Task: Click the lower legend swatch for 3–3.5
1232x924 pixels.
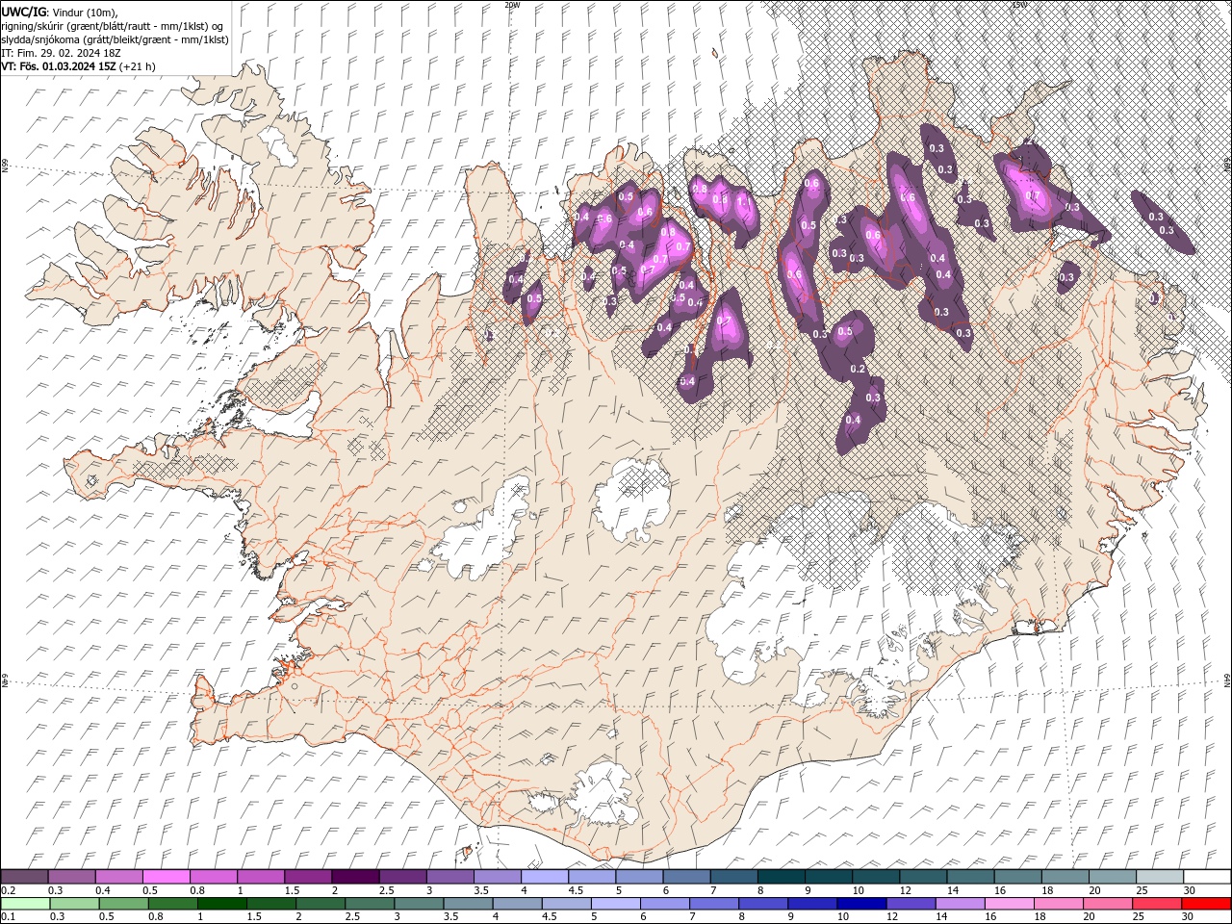Action: pos(419,904)
